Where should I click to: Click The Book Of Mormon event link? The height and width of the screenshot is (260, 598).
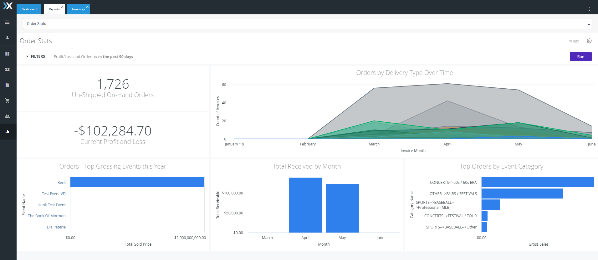pos(47,216)
